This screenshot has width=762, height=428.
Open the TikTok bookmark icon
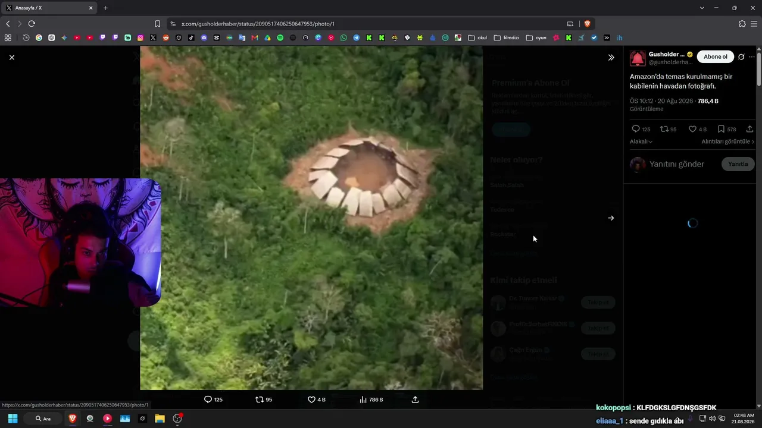click(x=191, y=37)
